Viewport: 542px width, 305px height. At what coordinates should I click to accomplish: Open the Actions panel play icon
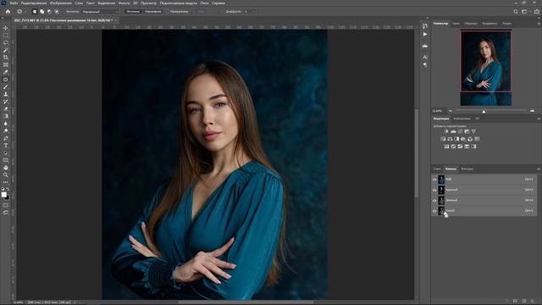click(x=425, y=34)
